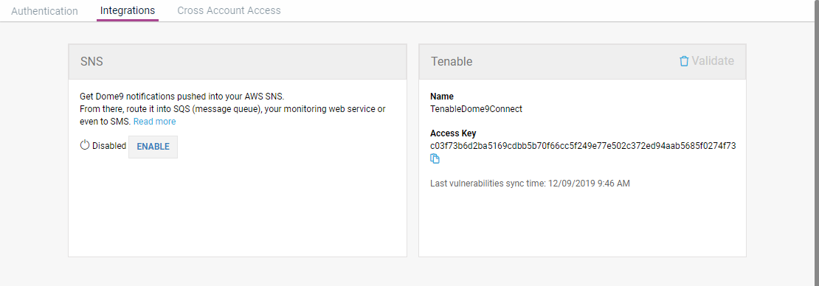The height and width of the screenshot is (286, 819).
Task: Follow the Read more link about SNS
Action: click(x=155, y=122)
